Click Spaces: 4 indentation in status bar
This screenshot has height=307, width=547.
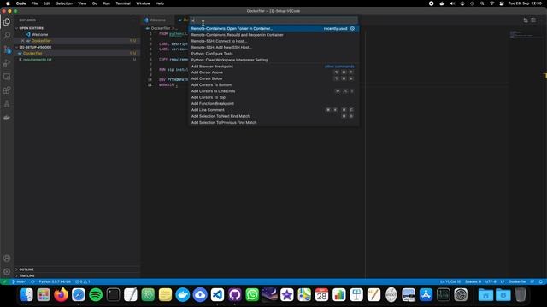click(473, 281)
